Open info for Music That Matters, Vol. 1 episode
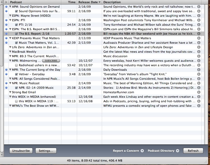The width and height of the screenshot is (210, 165). coord(199,43)
